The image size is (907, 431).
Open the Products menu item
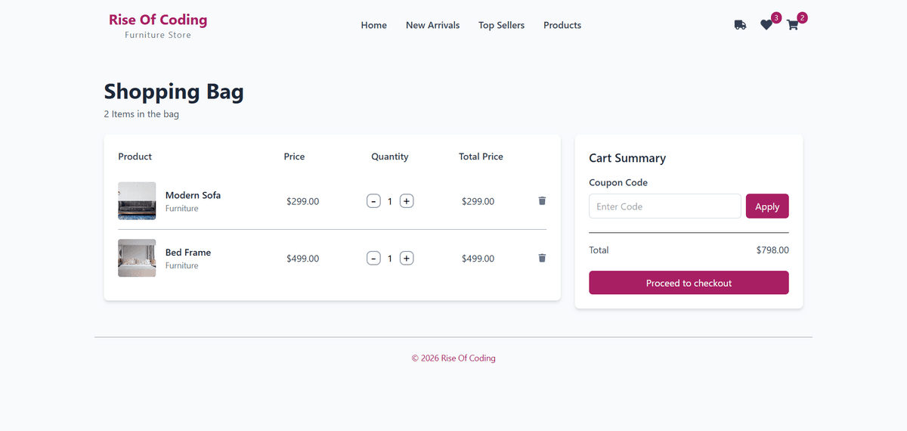[562, 25]
